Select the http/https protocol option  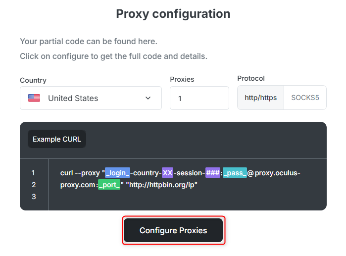coord(260,98)
